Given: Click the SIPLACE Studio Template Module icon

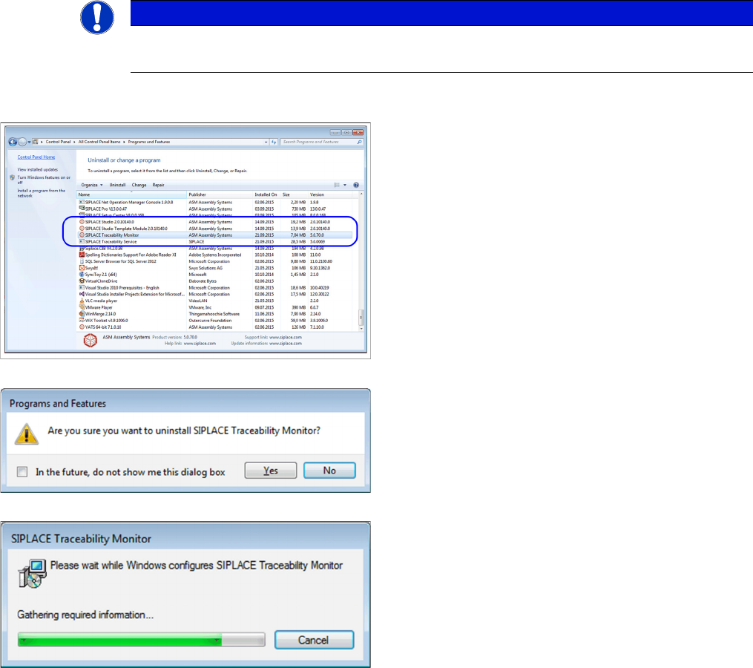Looking at the screenshot, I should click(82, 229).
